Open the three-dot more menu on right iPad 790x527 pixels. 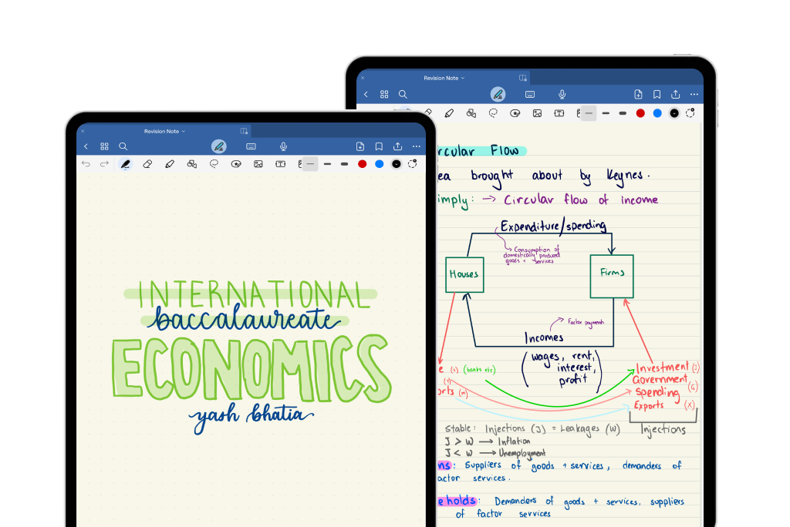pyautogui.click(x=694, y=94)
